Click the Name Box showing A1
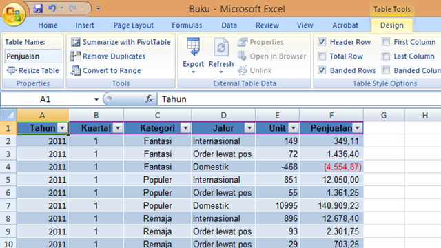 pyautogui.click(x=46, y=99)
